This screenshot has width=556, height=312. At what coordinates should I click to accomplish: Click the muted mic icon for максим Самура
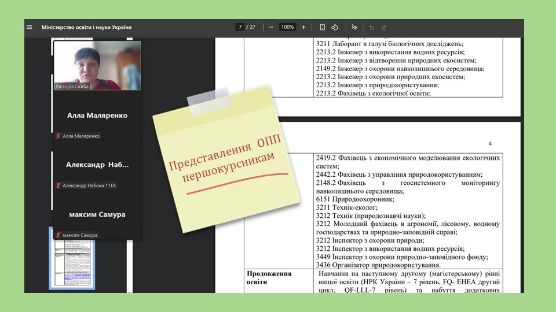click(x=58, y=235)
